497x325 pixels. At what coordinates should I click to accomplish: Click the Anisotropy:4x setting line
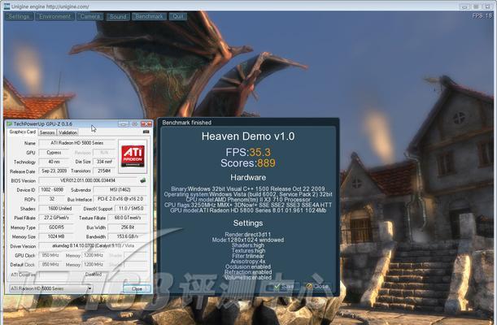coord(248,262)
